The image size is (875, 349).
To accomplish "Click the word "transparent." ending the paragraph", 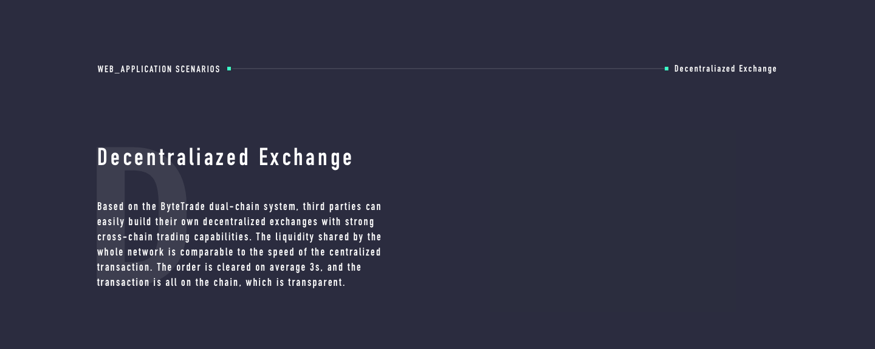I will (x=317, y=283).
